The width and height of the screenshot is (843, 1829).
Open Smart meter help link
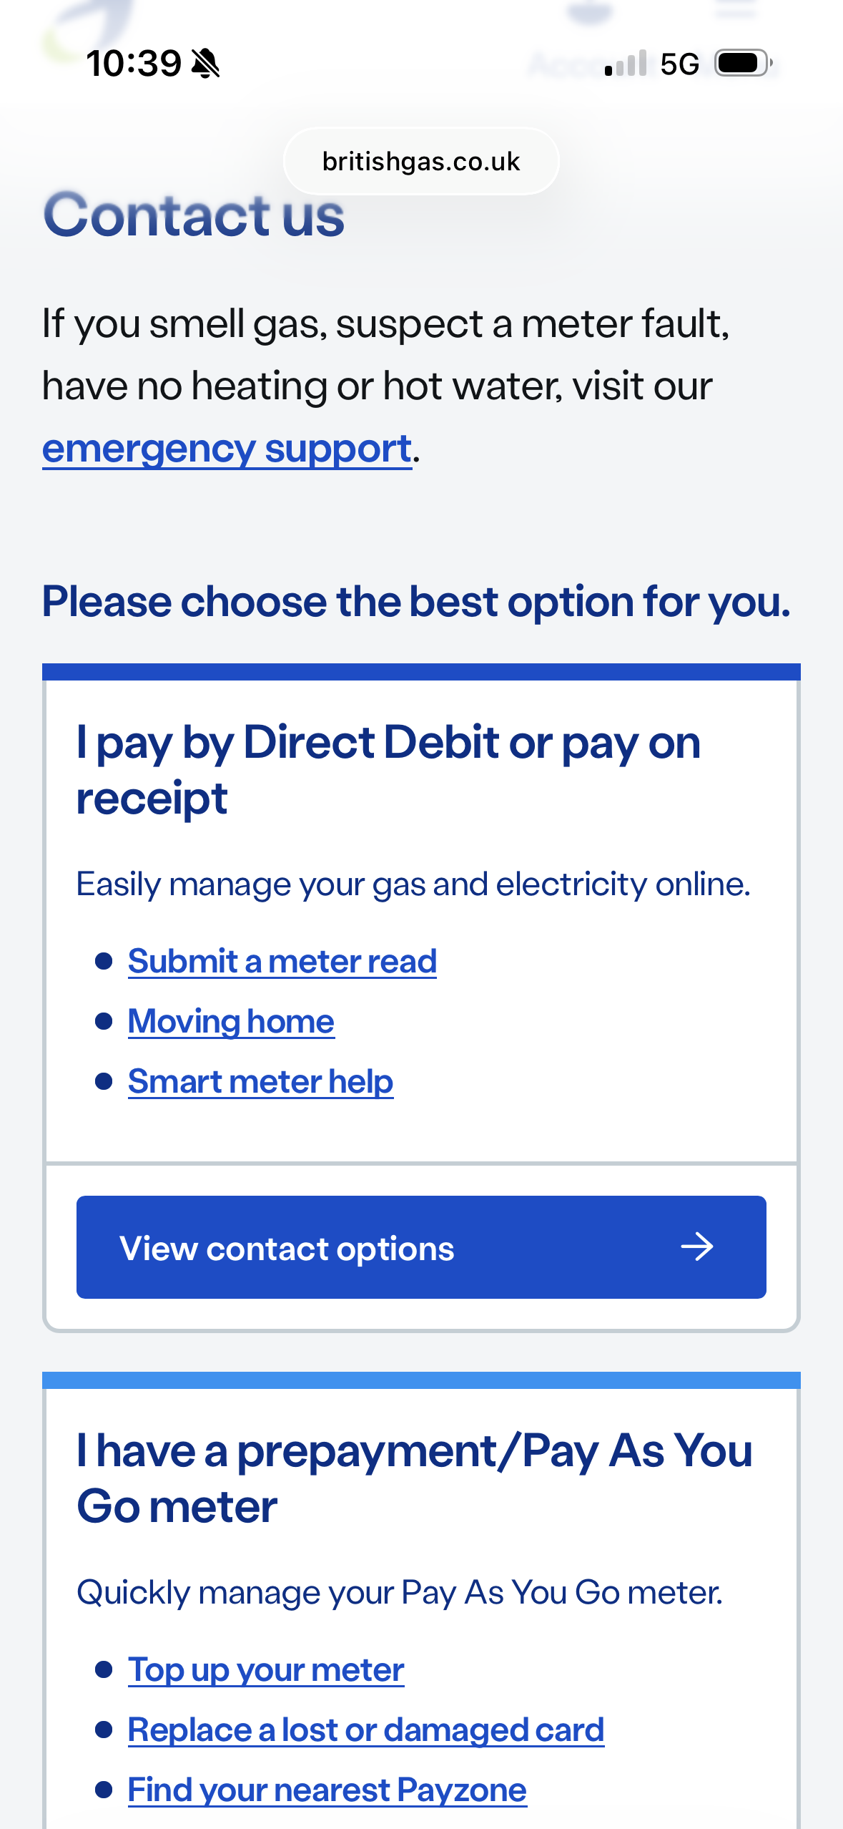(x=260, y=1081)
